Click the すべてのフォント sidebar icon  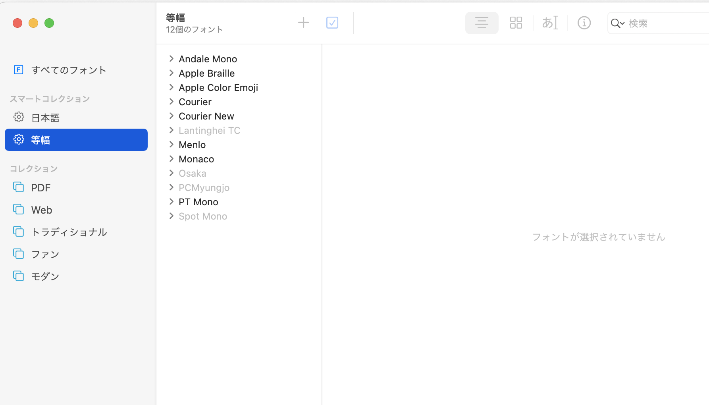pyautogui.click(x=18, y=70)
